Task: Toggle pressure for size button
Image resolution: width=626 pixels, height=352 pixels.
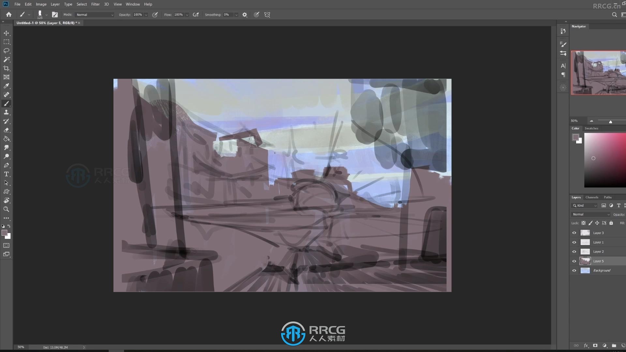Action: click(x=257, y=15)
